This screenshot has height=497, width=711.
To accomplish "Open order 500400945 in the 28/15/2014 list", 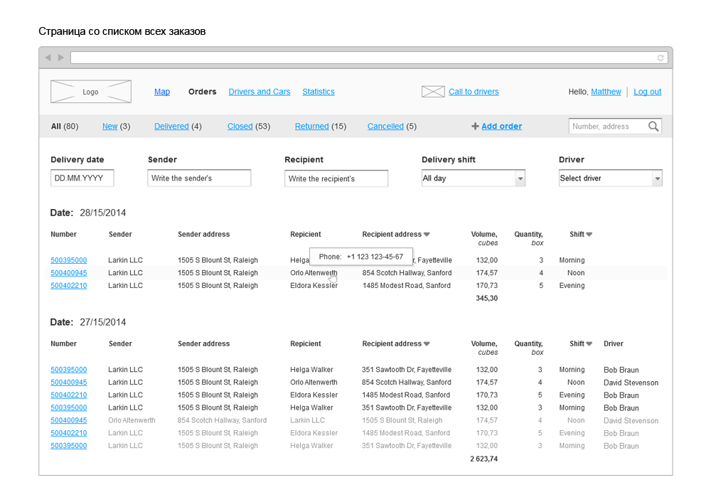I will tap(69, 273).
